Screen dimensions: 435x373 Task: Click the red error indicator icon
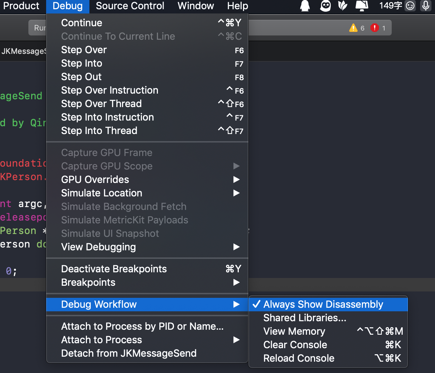tap(374, 28)
